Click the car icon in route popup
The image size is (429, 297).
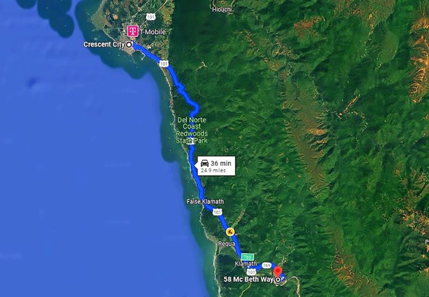click(205, 164)
